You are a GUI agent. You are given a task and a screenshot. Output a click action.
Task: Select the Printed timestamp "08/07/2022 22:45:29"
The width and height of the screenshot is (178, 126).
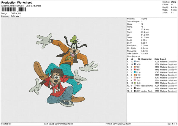coord(122,124)
